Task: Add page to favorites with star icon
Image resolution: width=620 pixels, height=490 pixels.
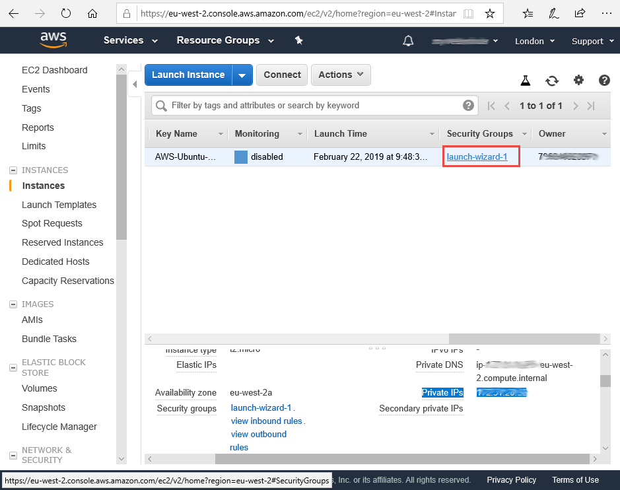Action: (x=490, y=14)
